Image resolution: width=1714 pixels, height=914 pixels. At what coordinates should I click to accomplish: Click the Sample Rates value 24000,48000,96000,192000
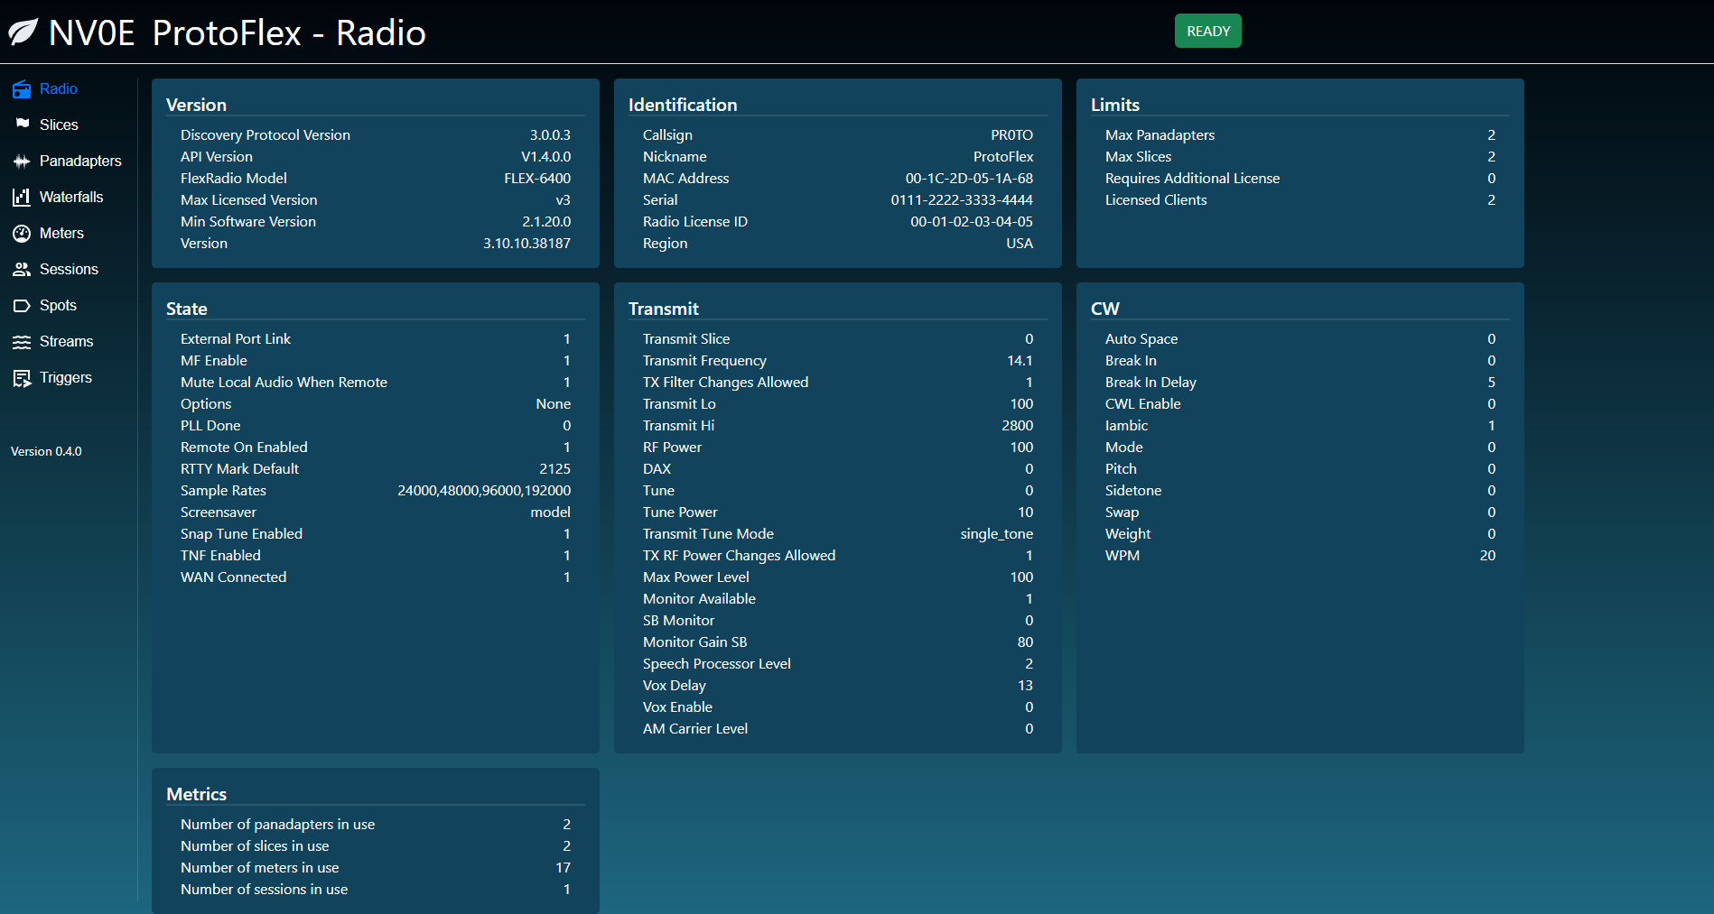[x=484, y=491]
